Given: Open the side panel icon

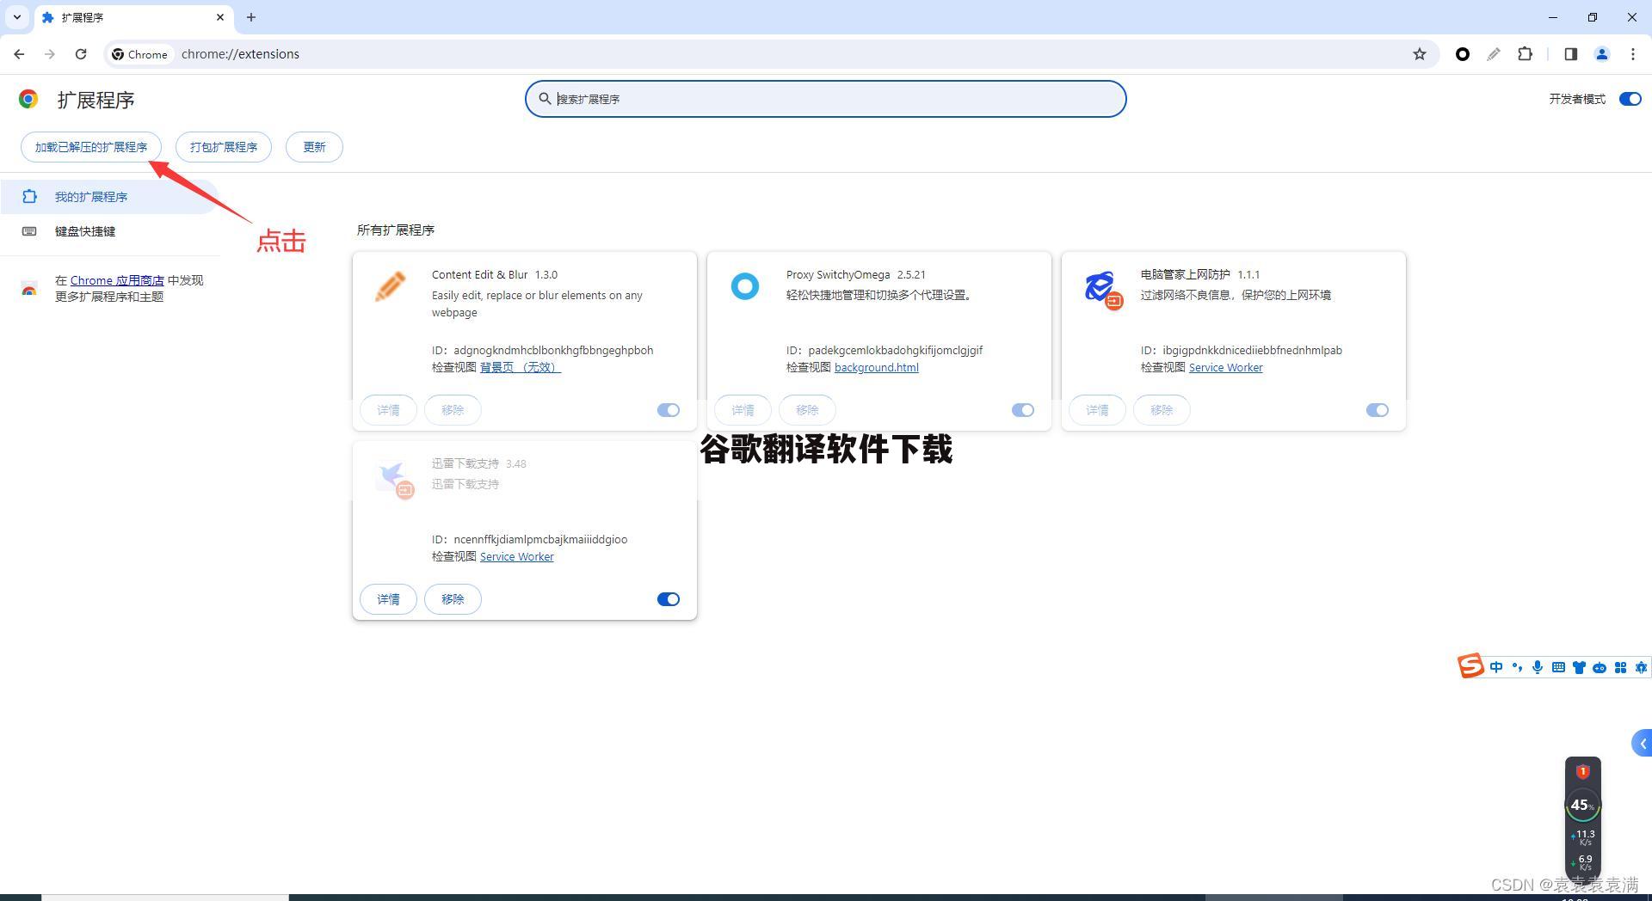Looking at the screenshot, I should click(x=1570, y=54).
